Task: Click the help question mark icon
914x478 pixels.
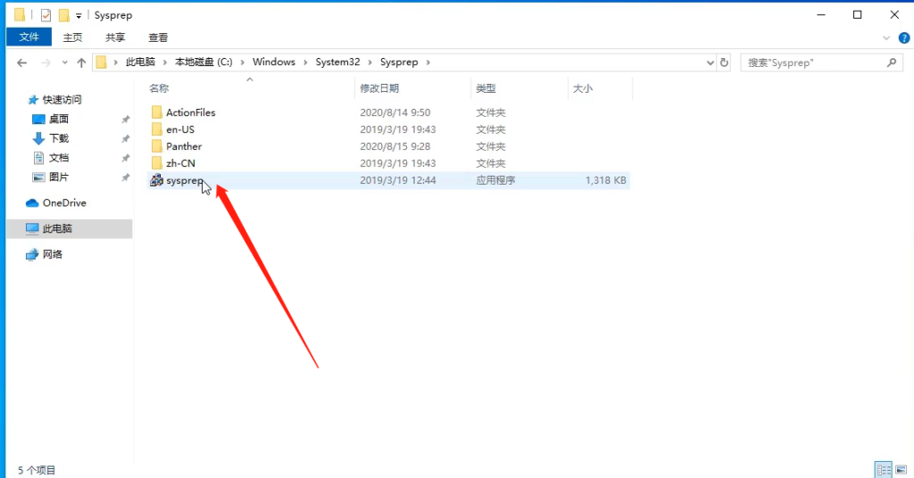Action: pyautogui.click(x=902, y=37)
